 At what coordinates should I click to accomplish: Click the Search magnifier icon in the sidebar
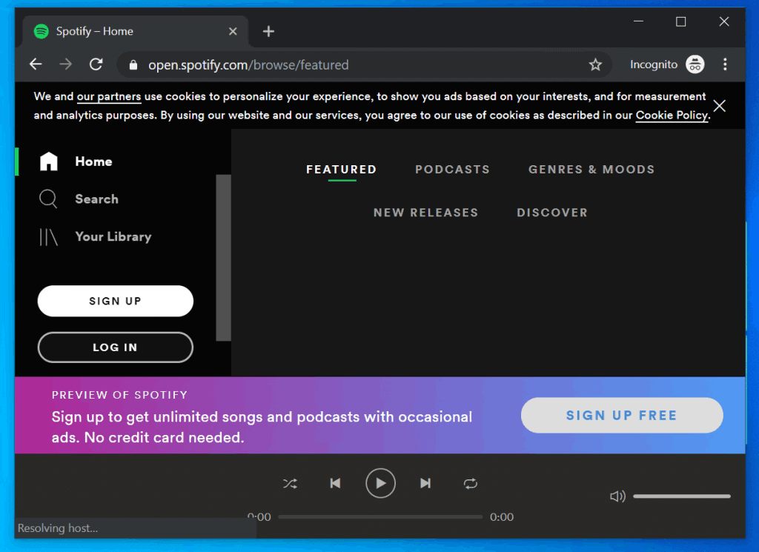coord(48,199)
